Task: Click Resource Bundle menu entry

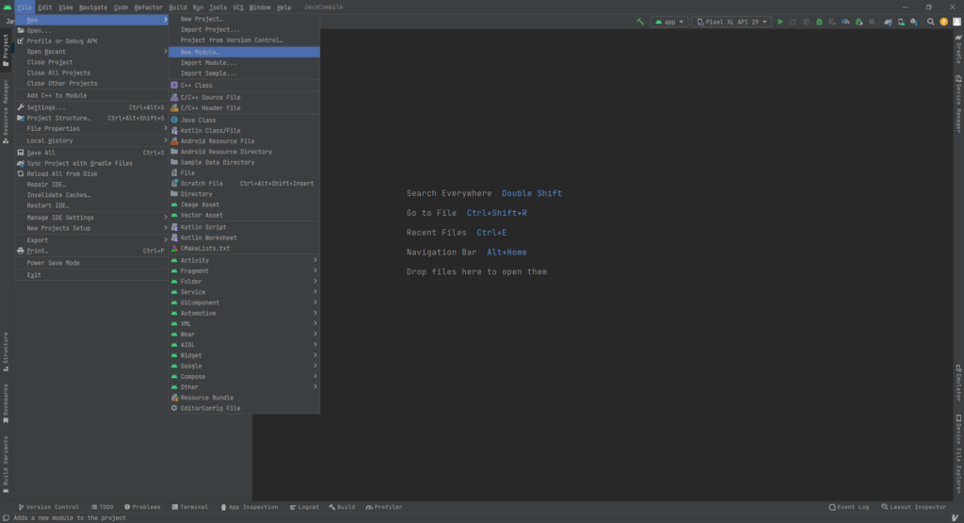Action: [x=244, y=398]
